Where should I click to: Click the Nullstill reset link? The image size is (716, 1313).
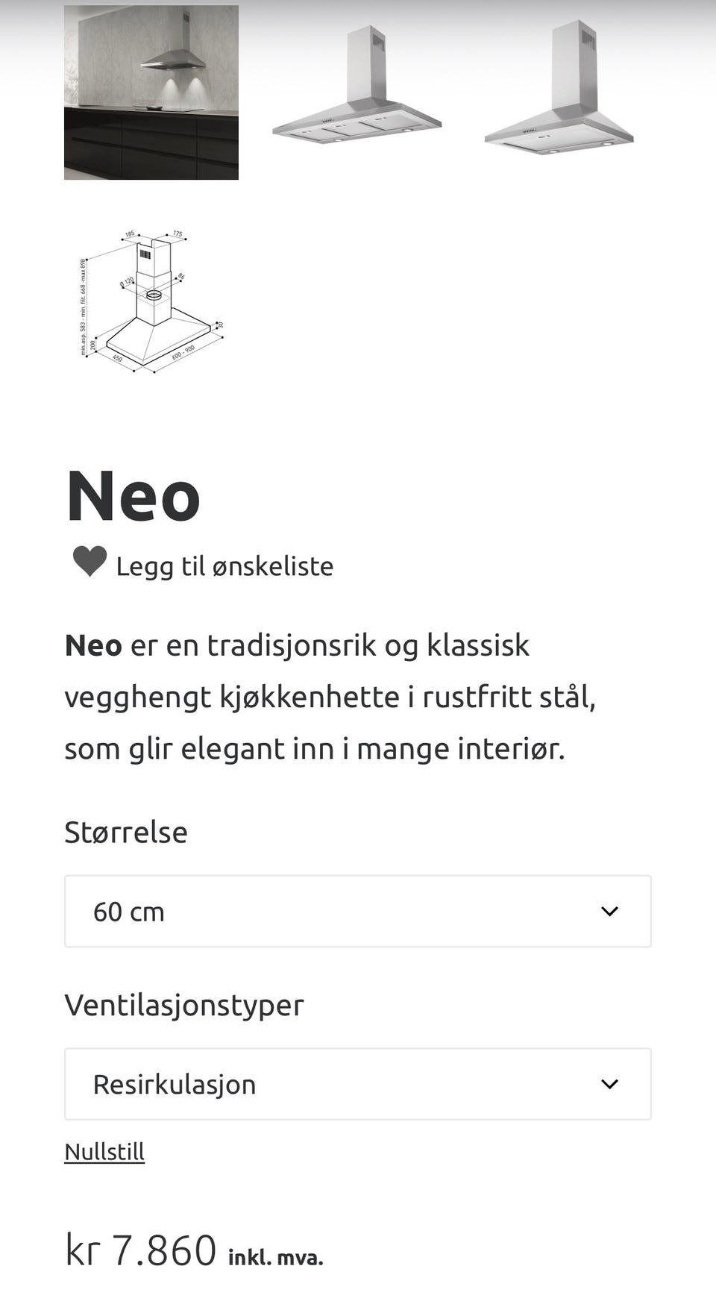click(x=104, y=1152)
